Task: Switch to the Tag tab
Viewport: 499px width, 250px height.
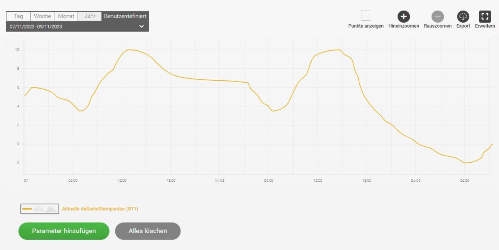Action: point(18,16)
